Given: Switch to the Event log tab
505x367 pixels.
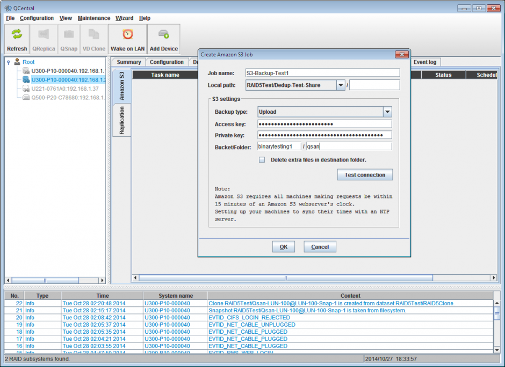Looking at the screenshot, I should [425, 62].
